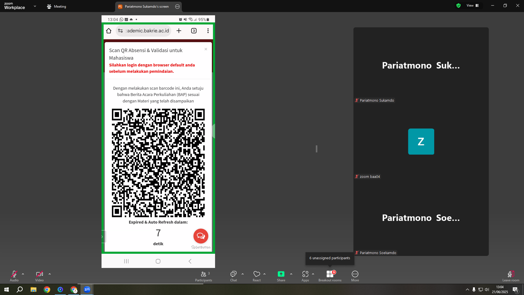
Task: Open the Participants panel
Action: click(x=204, y=276)
